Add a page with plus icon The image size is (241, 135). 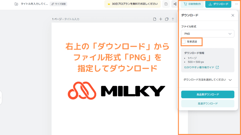tap(161, 19)
